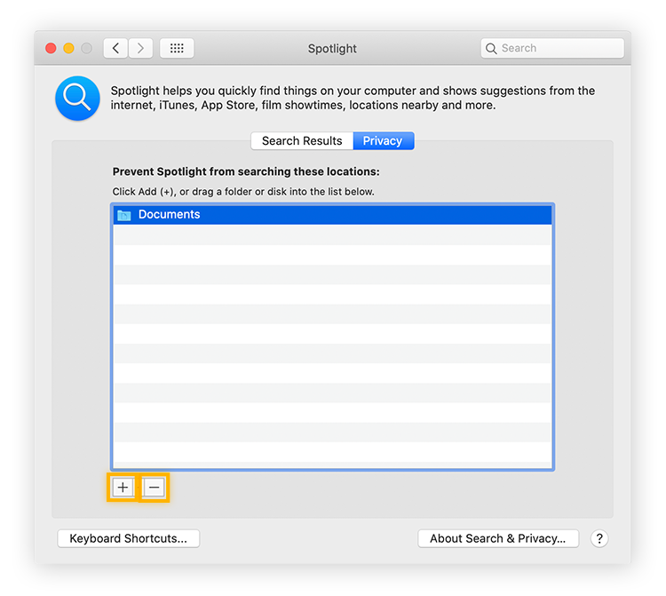Minimize the window with yellow button
Image resolution: width=666 pixels, height=596 pixels.
pyautogui.click(x=68, y=49)
